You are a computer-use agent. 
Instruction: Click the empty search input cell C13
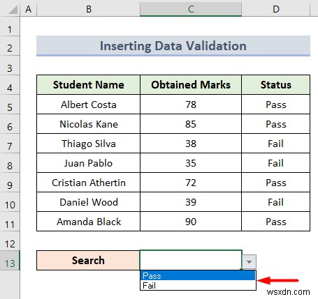[x=191, y=260]
